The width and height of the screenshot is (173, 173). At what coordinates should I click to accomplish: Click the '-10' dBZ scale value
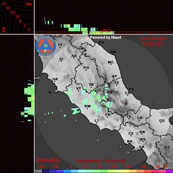coord(55,166)
